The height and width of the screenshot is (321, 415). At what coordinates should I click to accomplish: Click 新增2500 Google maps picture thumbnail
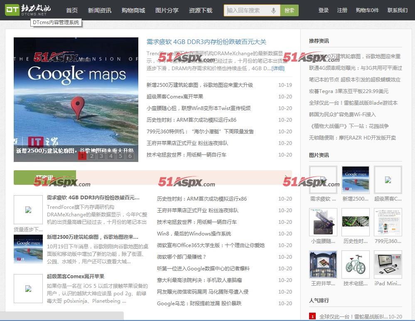(x=356, y=180)
